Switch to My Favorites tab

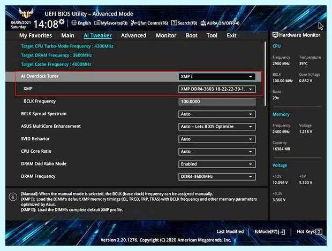pyautogui.click(x=35, y=35)
